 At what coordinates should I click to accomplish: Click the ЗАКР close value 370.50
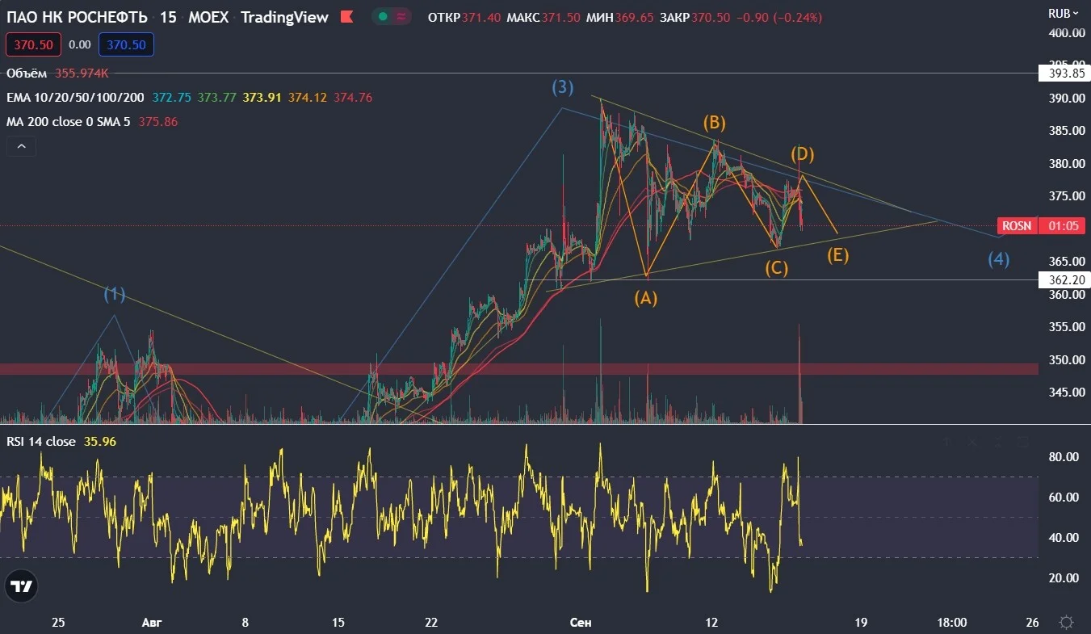711,17
